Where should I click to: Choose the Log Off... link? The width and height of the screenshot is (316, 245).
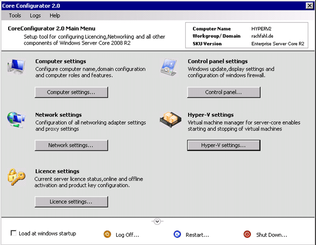127,235
